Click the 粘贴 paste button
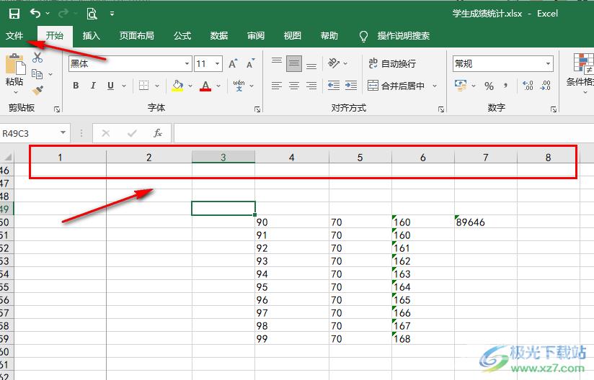Screen dimensions: 594x380 click(15, 70)
